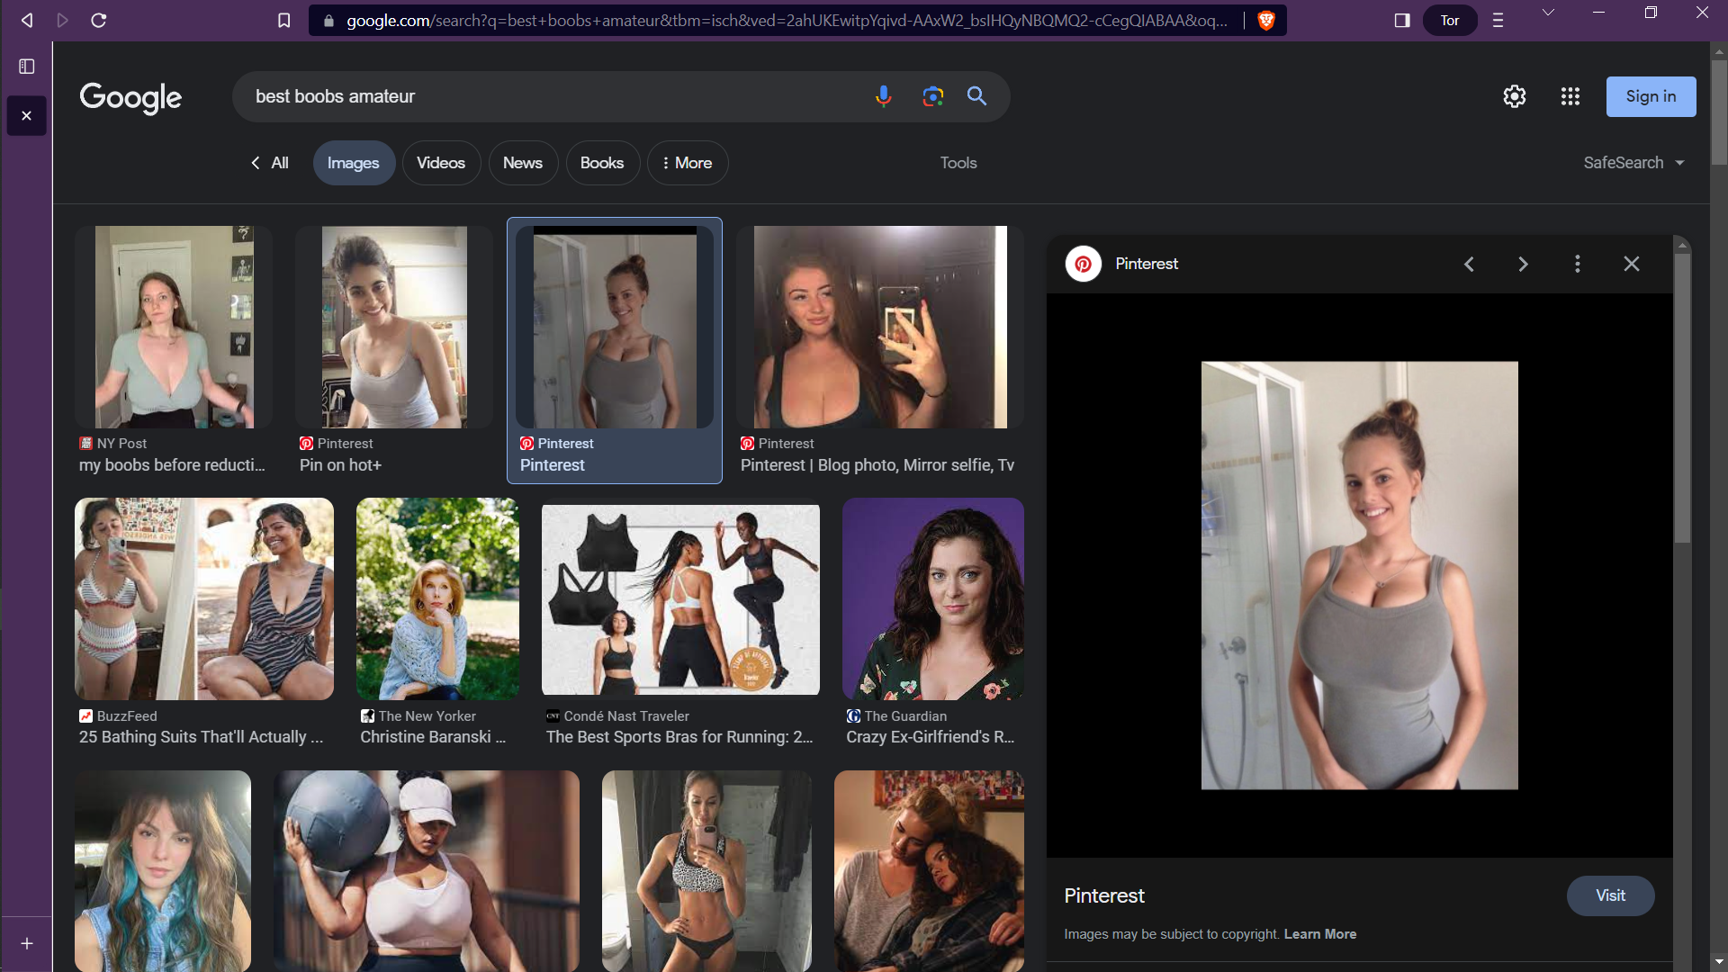Switch to the Videos tab

(441, 163)
